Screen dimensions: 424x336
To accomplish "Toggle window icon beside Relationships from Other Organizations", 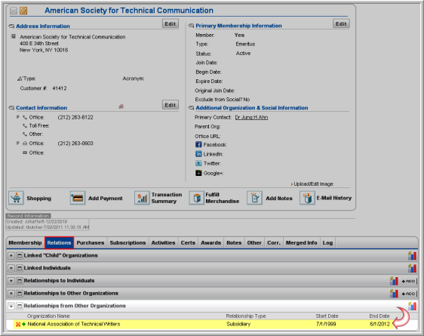I will click(20, 306).
